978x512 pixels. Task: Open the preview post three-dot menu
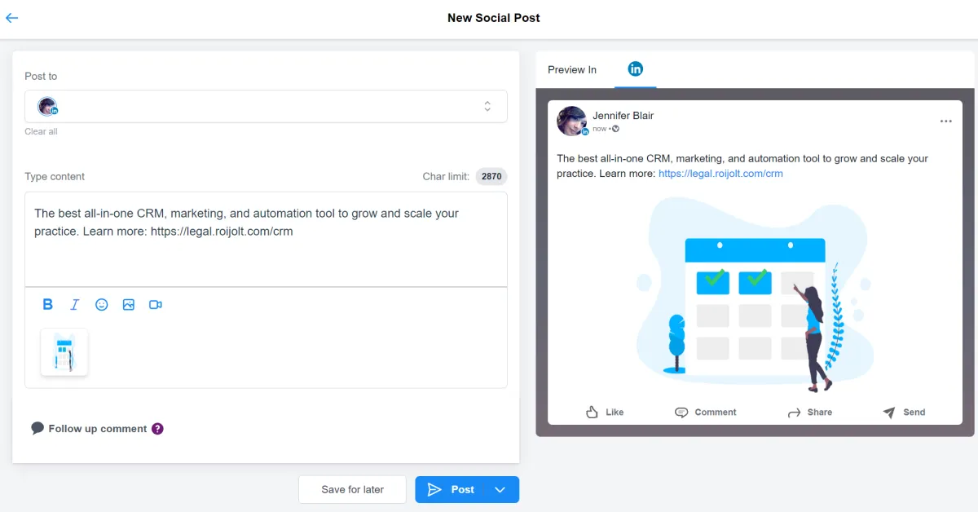click(x=945, y=121)
